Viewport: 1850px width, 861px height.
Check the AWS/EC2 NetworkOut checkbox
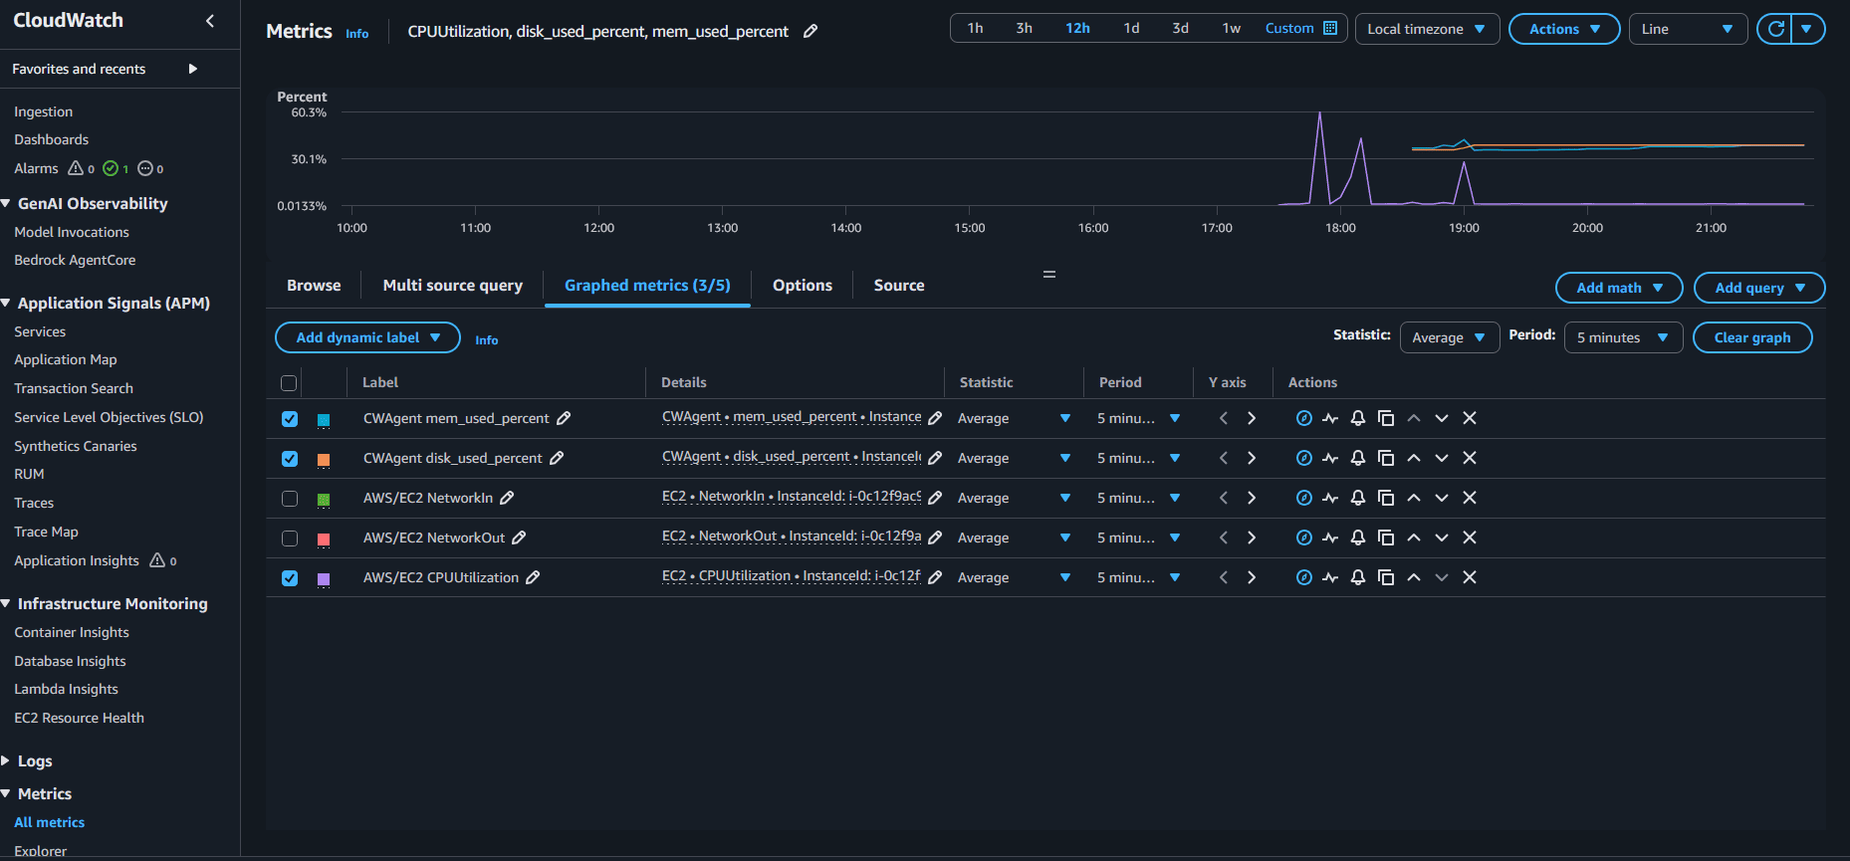coord(290,538)
